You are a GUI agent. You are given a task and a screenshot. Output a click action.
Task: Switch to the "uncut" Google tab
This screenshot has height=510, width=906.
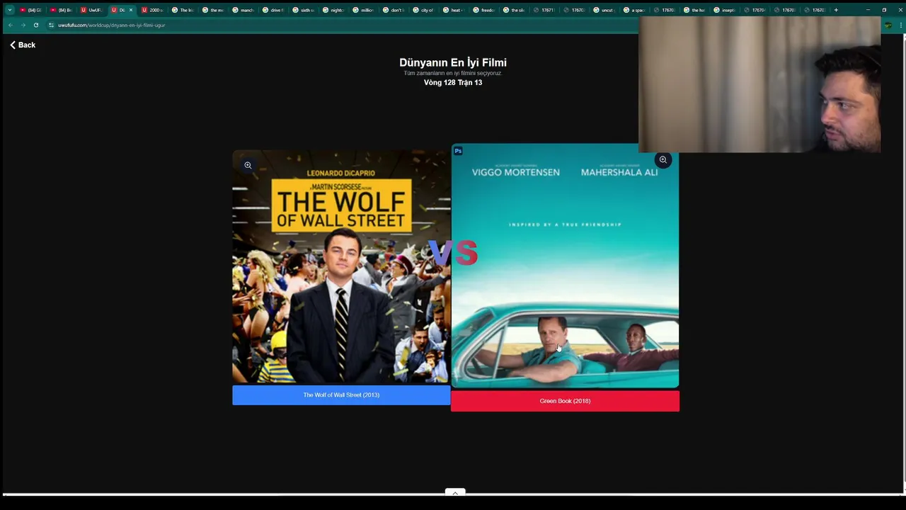(x=604, y=10)
